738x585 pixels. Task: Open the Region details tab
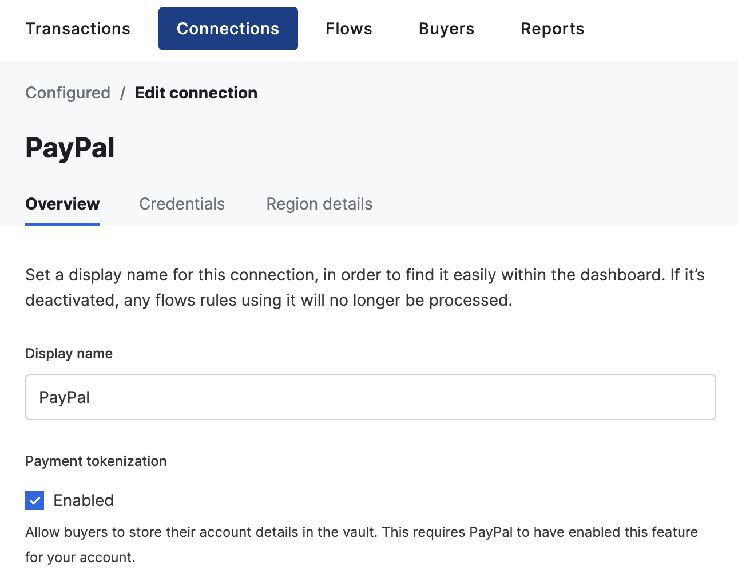[x=319, y=203]
